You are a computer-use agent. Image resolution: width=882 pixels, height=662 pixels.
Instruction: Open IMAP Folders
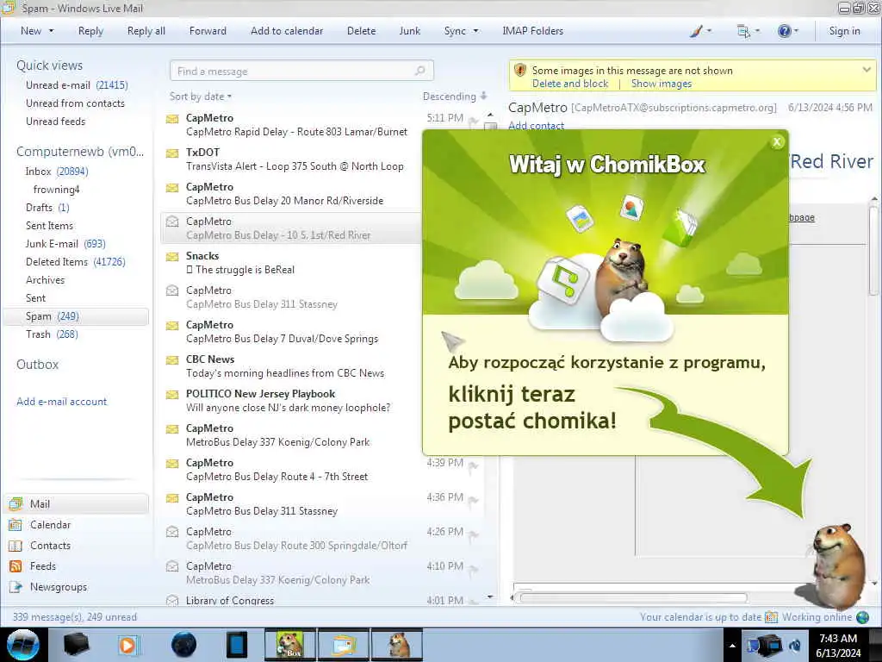(x=532, y=31)
